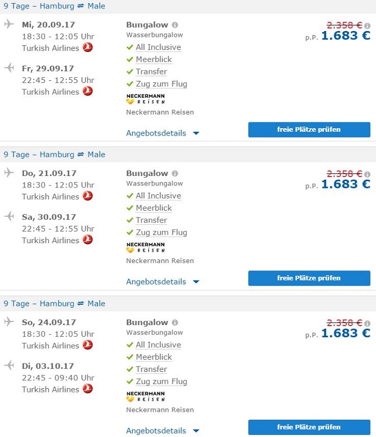Open 'Zug zum Flug' link in third offer
Viewport: 376px width, 437px height.
(161, 382)
